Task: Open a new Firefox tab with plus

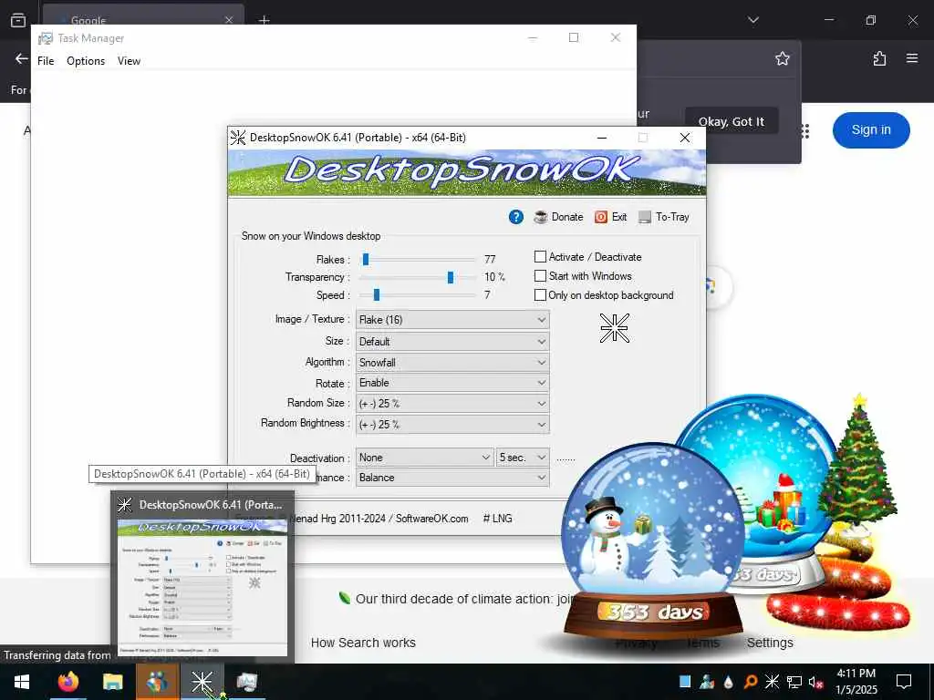Action: pyautogui.click(x=264, y=20)
